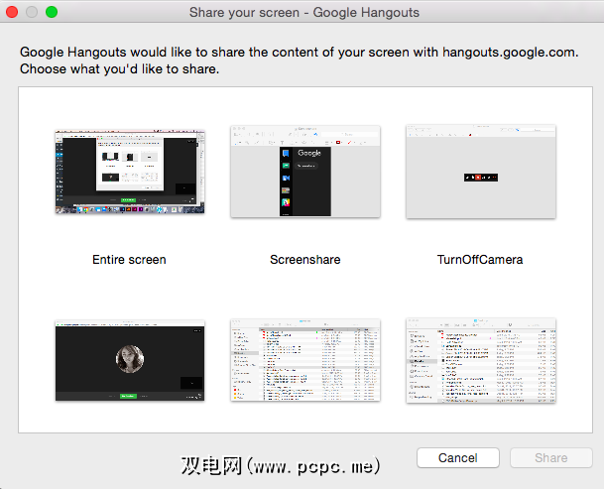Click the Share button
The height and width of the screenshot is (489, 604).
point(551,458)
